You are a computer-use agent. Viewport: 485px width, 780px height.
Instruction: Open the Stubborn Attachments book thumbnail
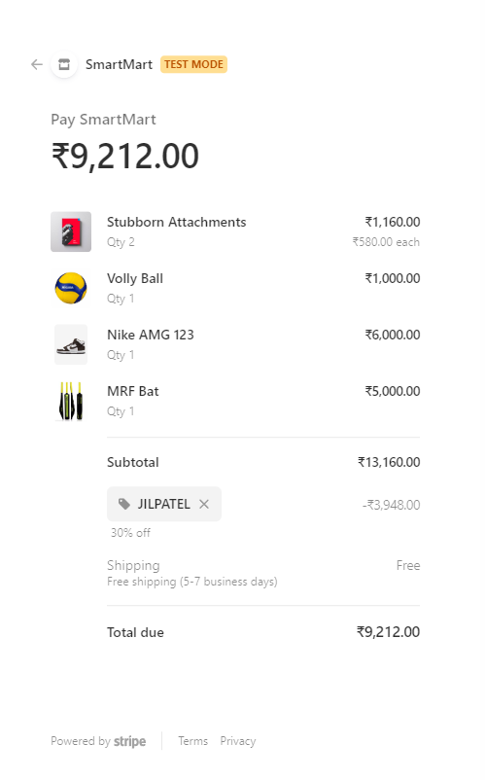coord(71,231)
